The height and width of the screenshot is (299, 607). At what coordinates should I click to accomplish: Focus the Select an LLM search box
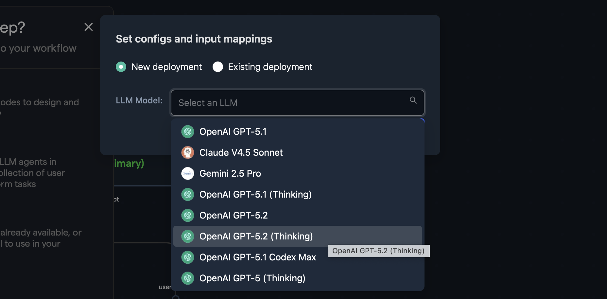click(x=288, y=103)
